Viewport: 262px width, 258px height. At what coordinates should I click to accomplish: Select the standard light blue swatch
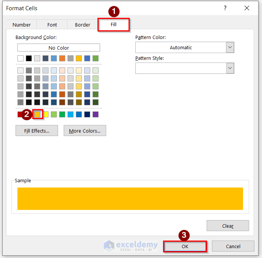click(71, 114)
